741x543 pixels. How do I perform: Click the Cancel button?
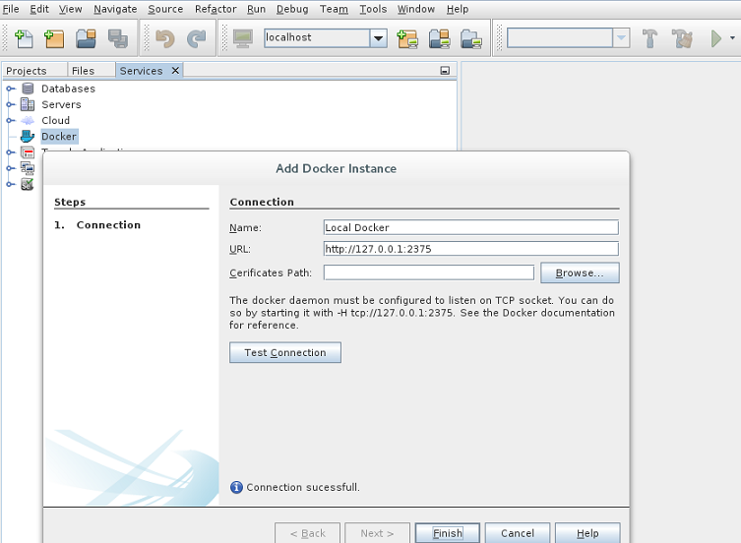[518, 533]
